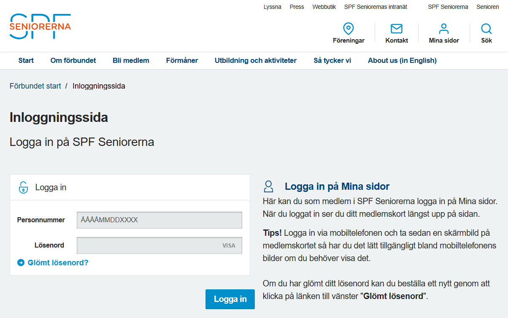Screen dimensions: 508x318
Task: Click the SPF Seniorerna top link
Action: click(x=448, y=7)
